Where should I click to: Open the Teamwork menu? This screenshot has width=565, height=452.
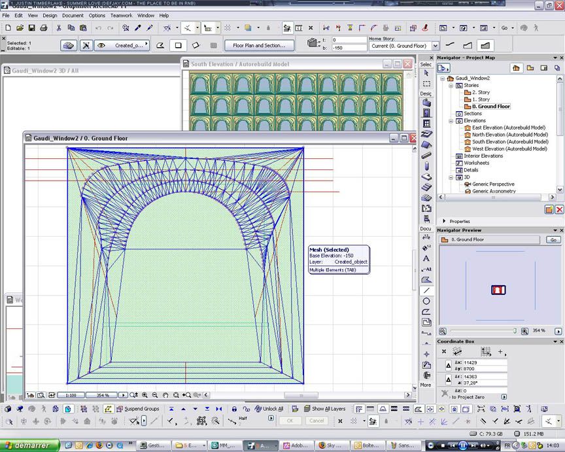122,15
